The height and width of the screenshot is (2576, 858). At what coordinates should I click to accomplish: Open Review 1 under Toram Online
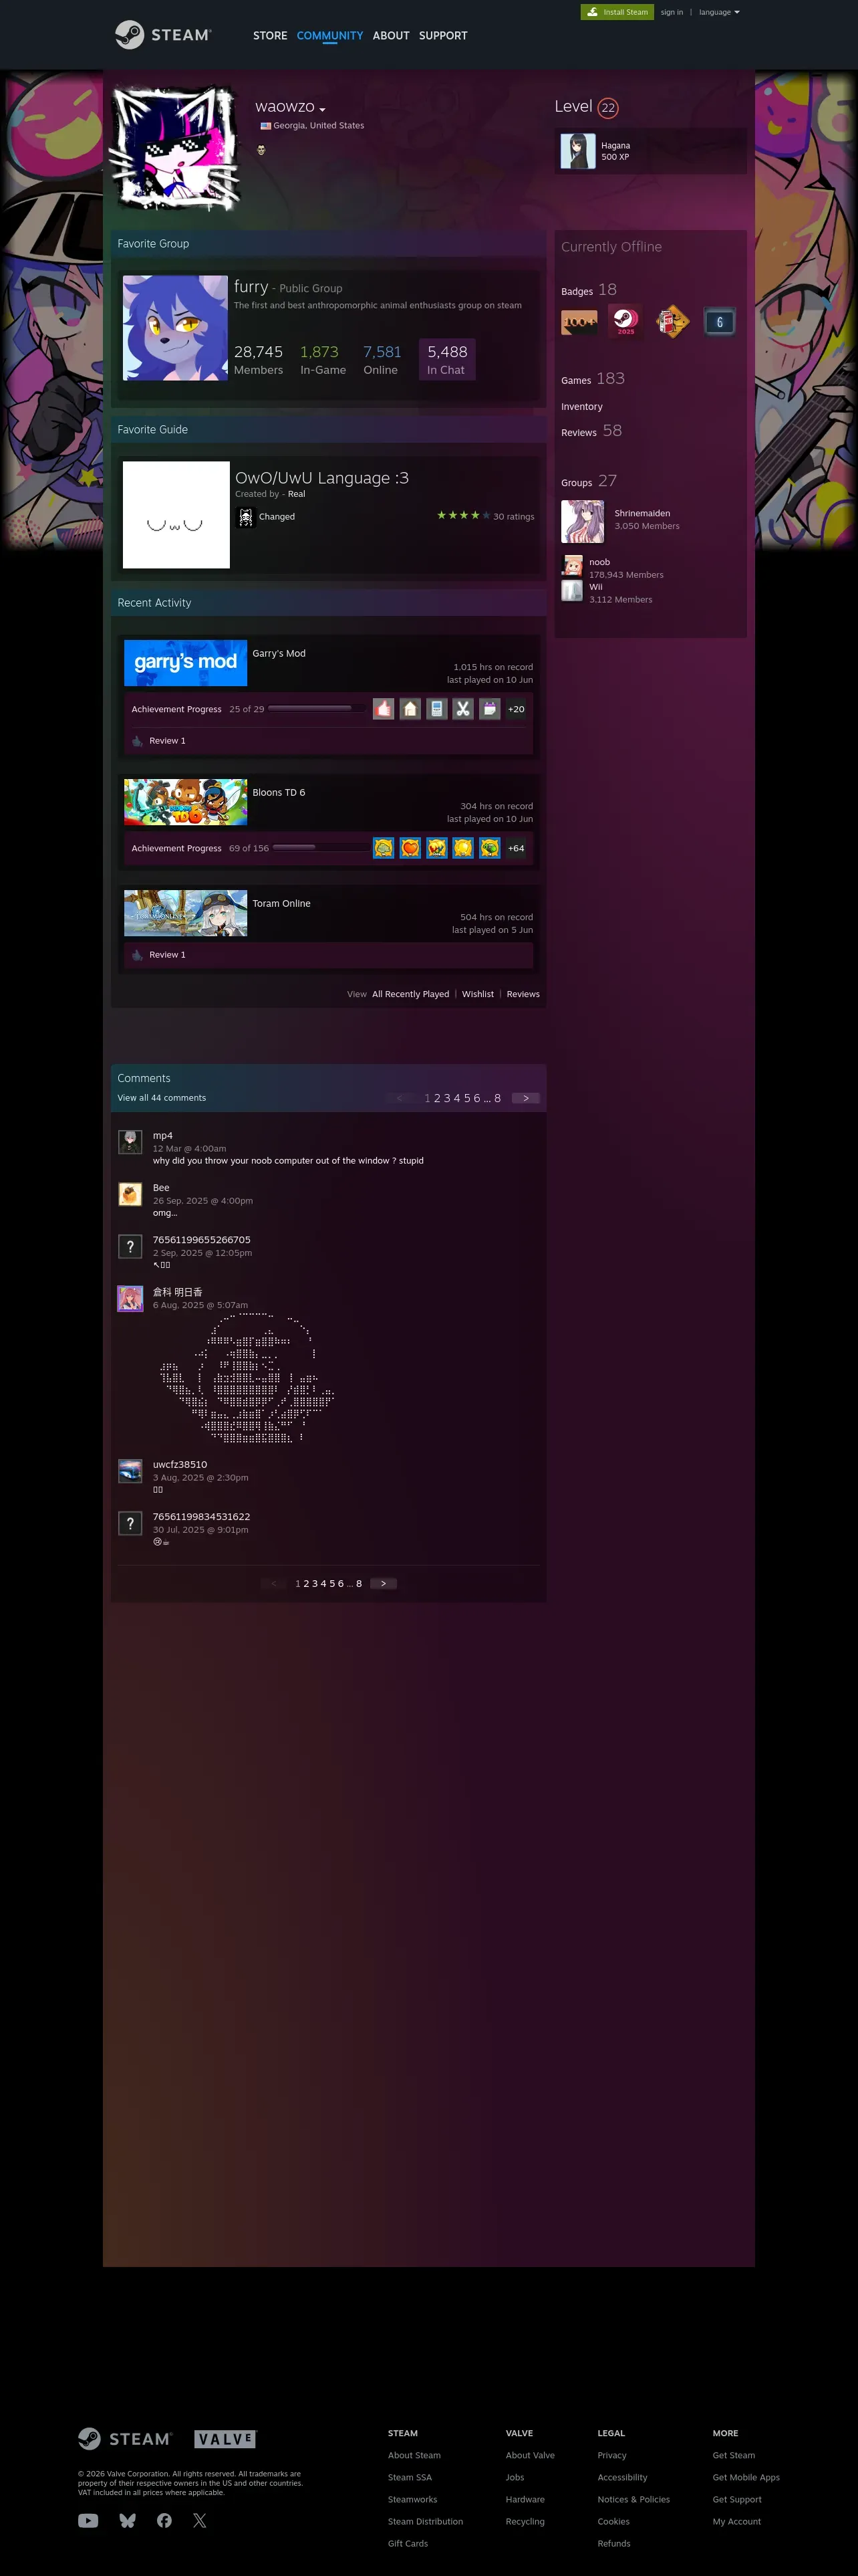[167, 955]
